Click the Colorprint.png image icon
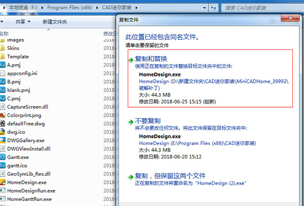The height and width of the screenshot is (206, 304). (x=3, y=115)
